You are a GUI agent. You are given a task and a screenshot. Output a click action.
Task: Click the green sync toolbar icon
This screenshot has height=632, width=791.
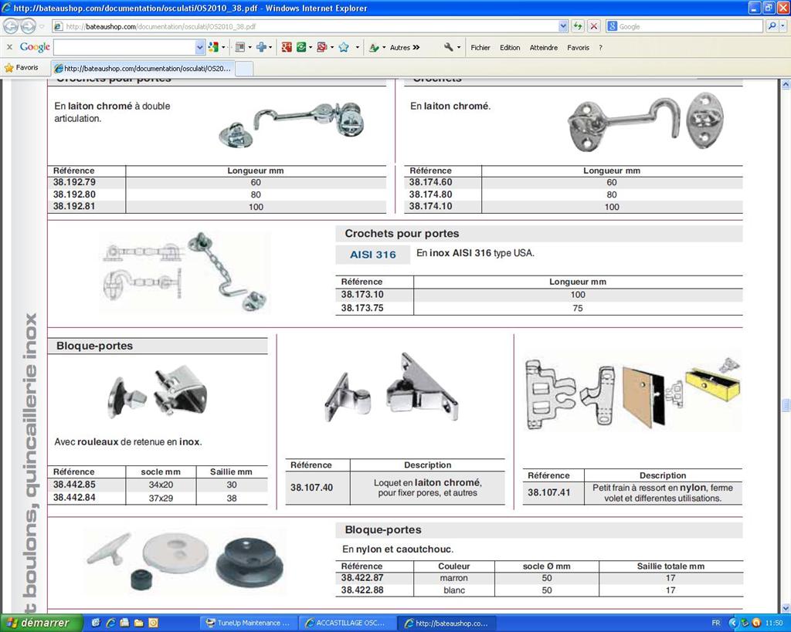301,47
